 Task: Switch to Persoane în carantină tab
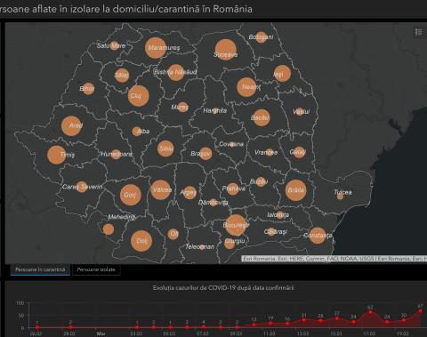40,269
